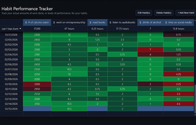The image size is (196, 125).
Task: Click the 2 read books cell on 02/03/2026
Action: 97,49
